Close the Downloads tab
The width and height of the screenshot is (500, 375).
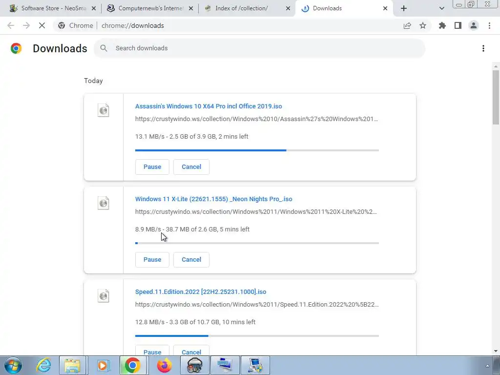click(385, 8)
